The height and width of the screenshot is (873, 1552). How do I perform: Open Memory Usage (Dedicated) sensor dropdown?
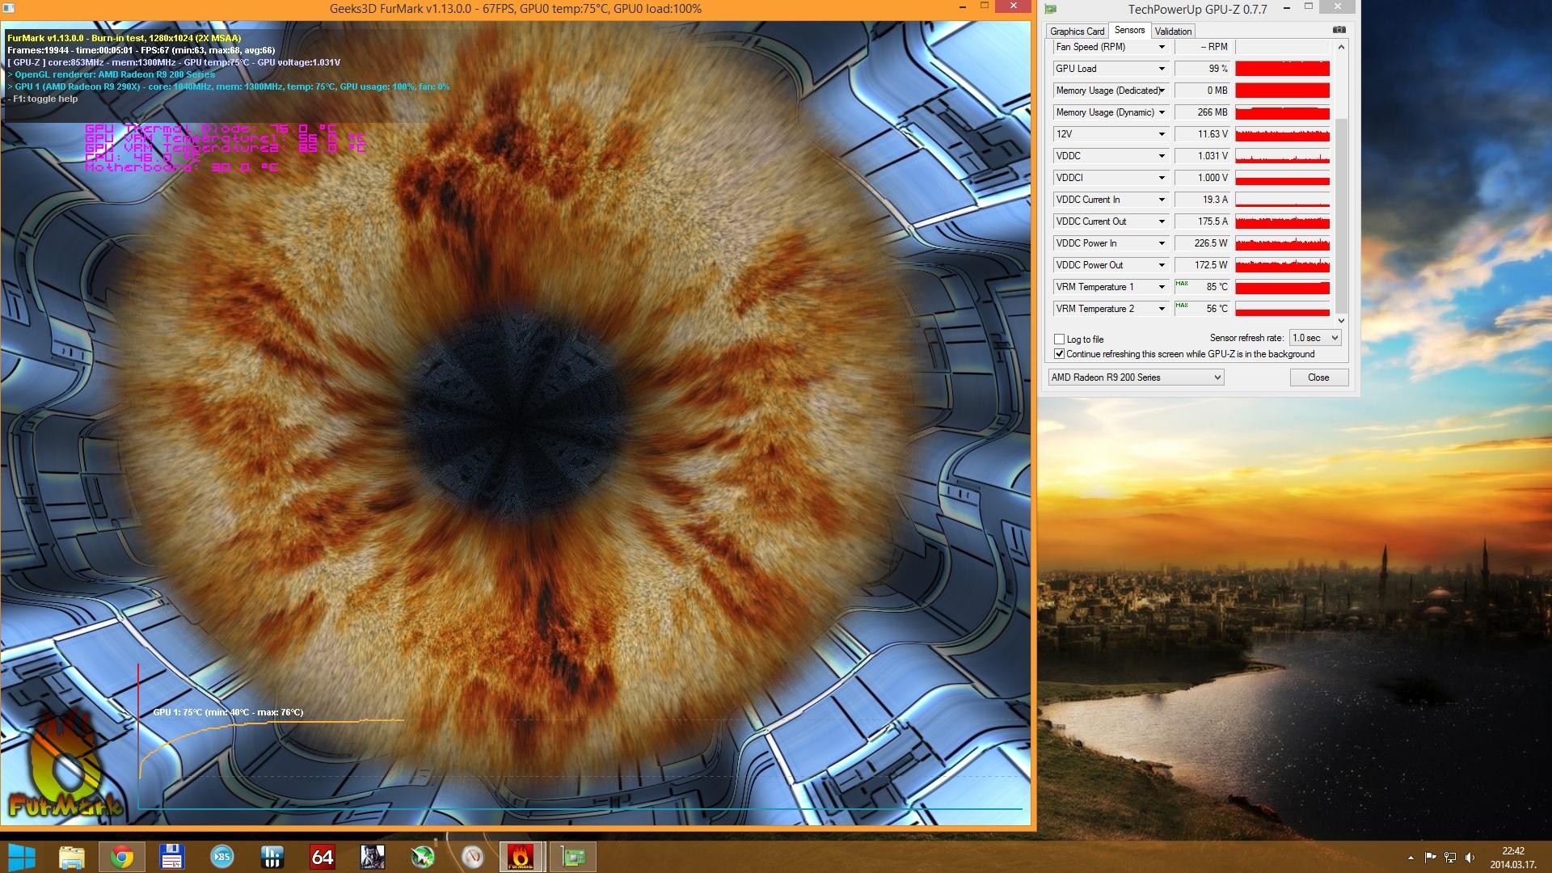1162,91
